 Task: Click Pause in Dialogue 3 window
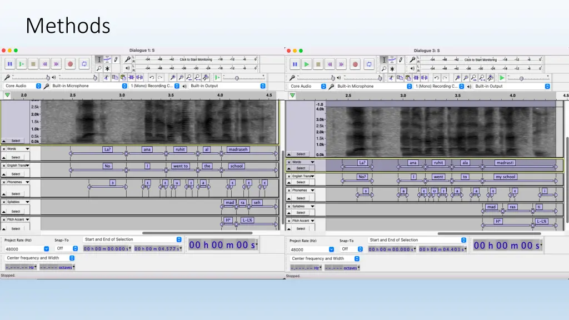point(295,64)
